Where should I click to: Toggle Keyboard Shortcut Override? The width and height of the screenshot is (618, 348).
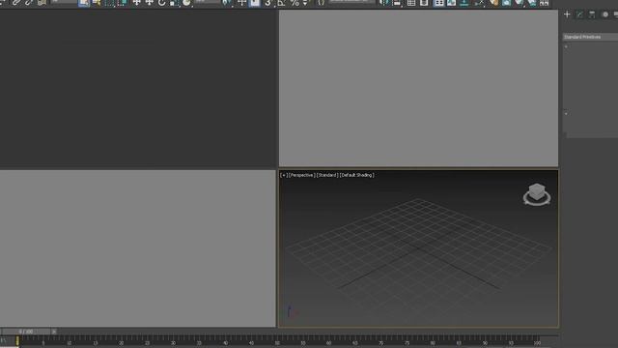tap(255, 3)
